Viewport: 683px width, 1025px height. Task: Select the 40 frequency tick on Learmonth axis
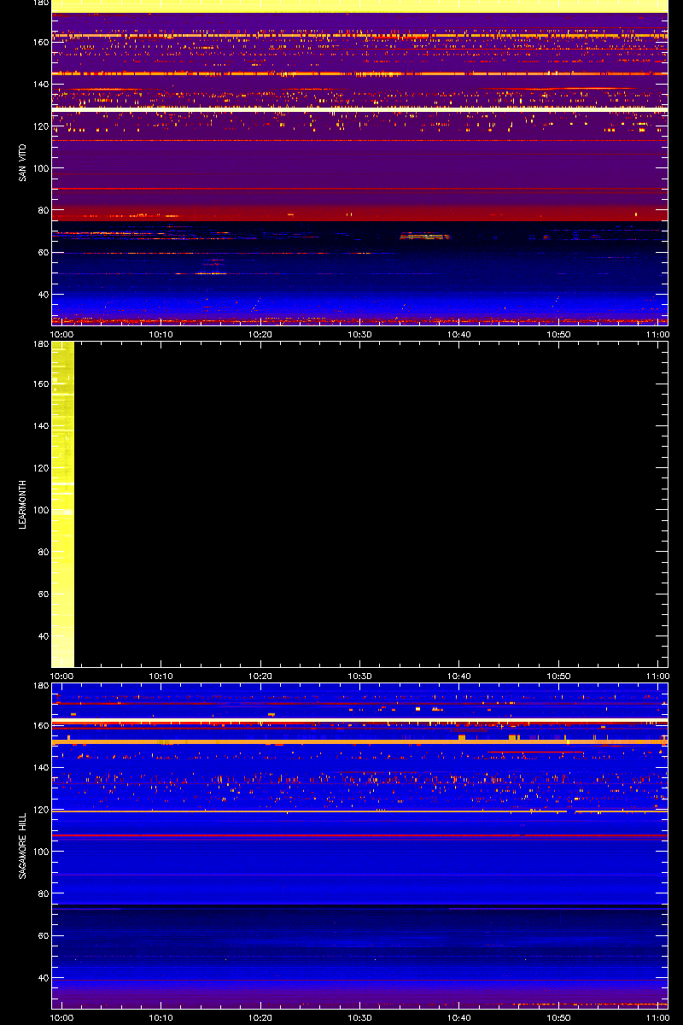(x=42, y=635)
